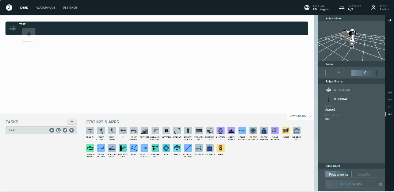
Task: Open the info icon next to TEST YOUR TASK
Action: [x=381, y=184]
